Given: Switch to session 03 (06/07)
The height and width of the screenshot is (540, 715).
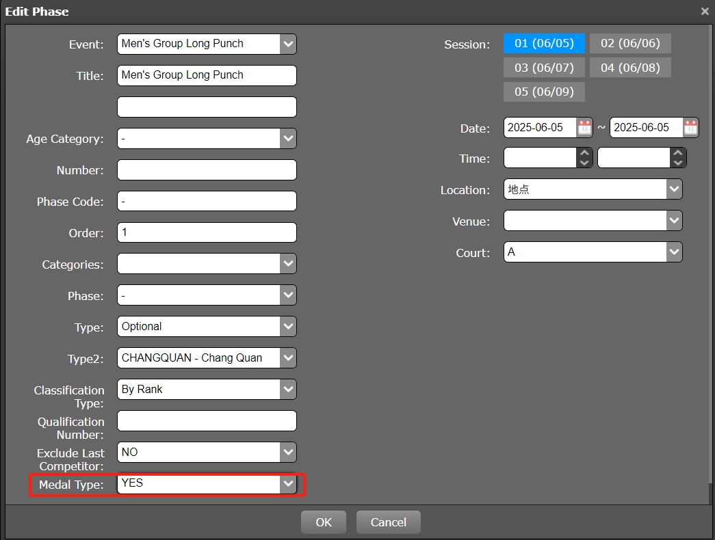Looking at the screenshot, I should click(x=544, y=67).
